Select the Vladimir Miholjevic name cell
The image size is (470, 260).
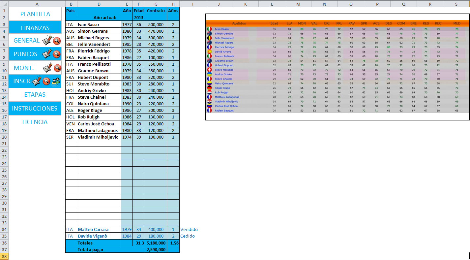(99, 137)
